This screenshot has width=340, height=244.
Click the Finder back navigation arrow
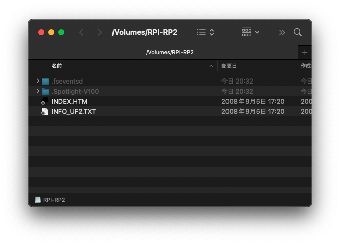click(82, 32)
